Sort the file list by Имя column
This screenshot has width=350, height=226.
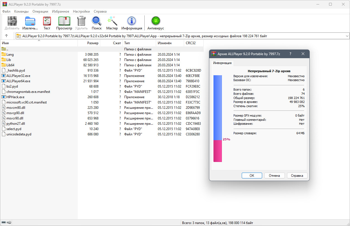39,43
